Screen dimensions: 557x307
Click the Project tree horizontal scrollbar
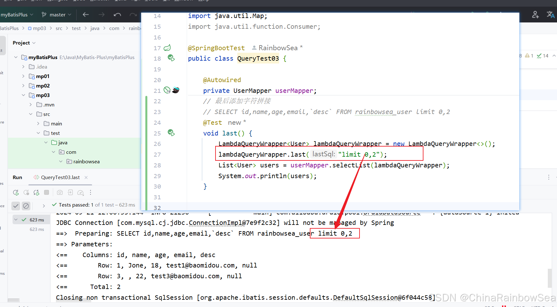click(14, 300)
